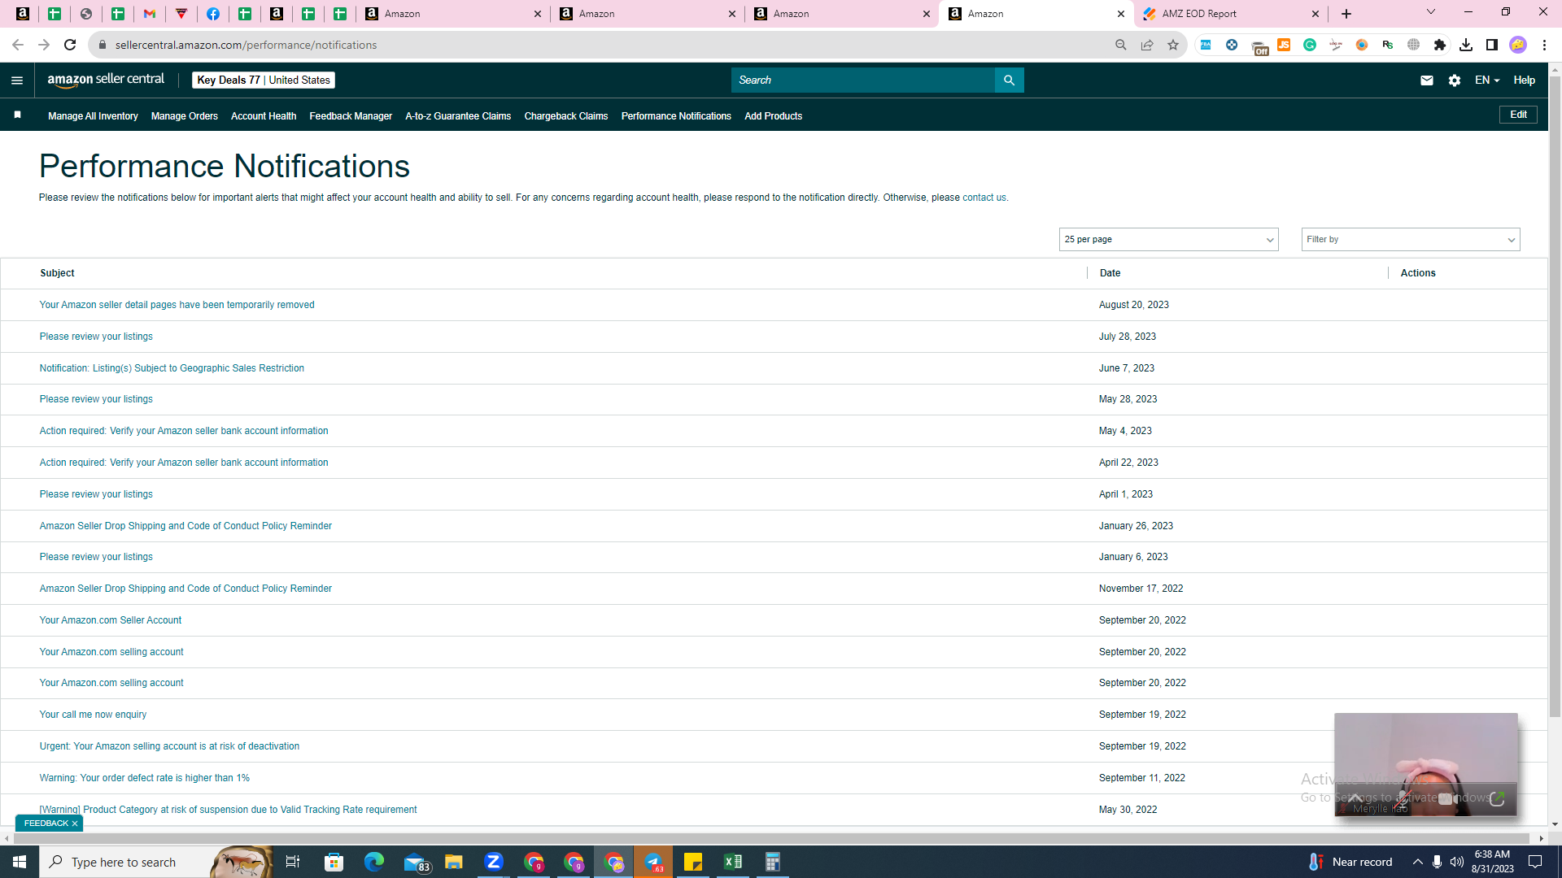1562x878 pixels.
Task: Open 'Please review your listings' from July 28, 2023
Action: pyautogui.click(x=96, y=337)
